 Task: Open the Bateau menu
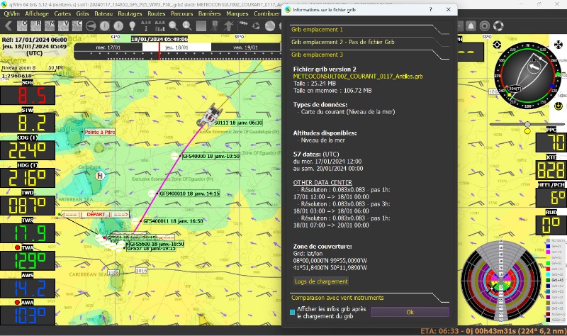tap(103, 13)
